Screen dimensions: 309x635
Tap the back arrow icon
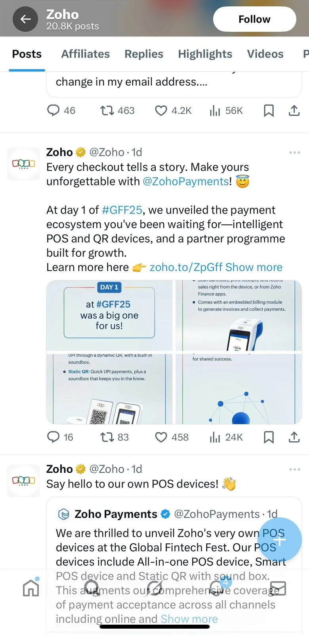point(25,19)
